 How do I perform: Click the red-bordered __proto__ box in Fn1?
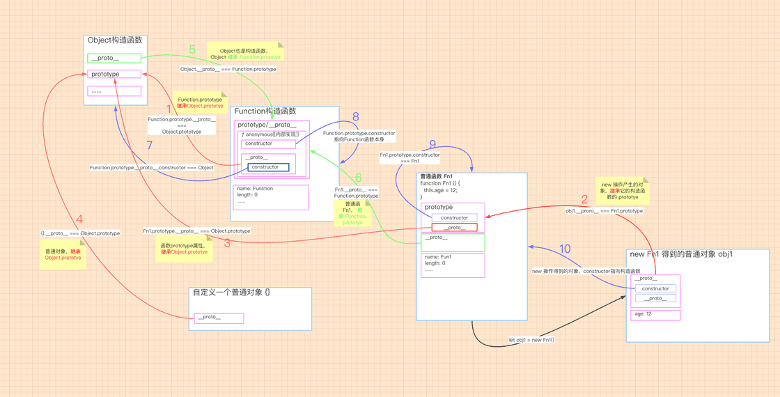point(454,227)
